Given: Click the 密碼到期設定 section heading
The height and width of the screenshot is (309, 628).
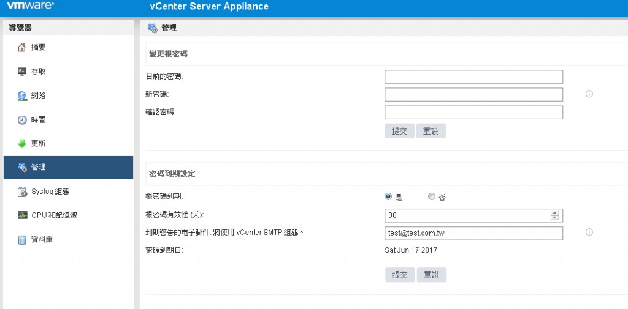Looking at the screenshot, I should (172, 174).
